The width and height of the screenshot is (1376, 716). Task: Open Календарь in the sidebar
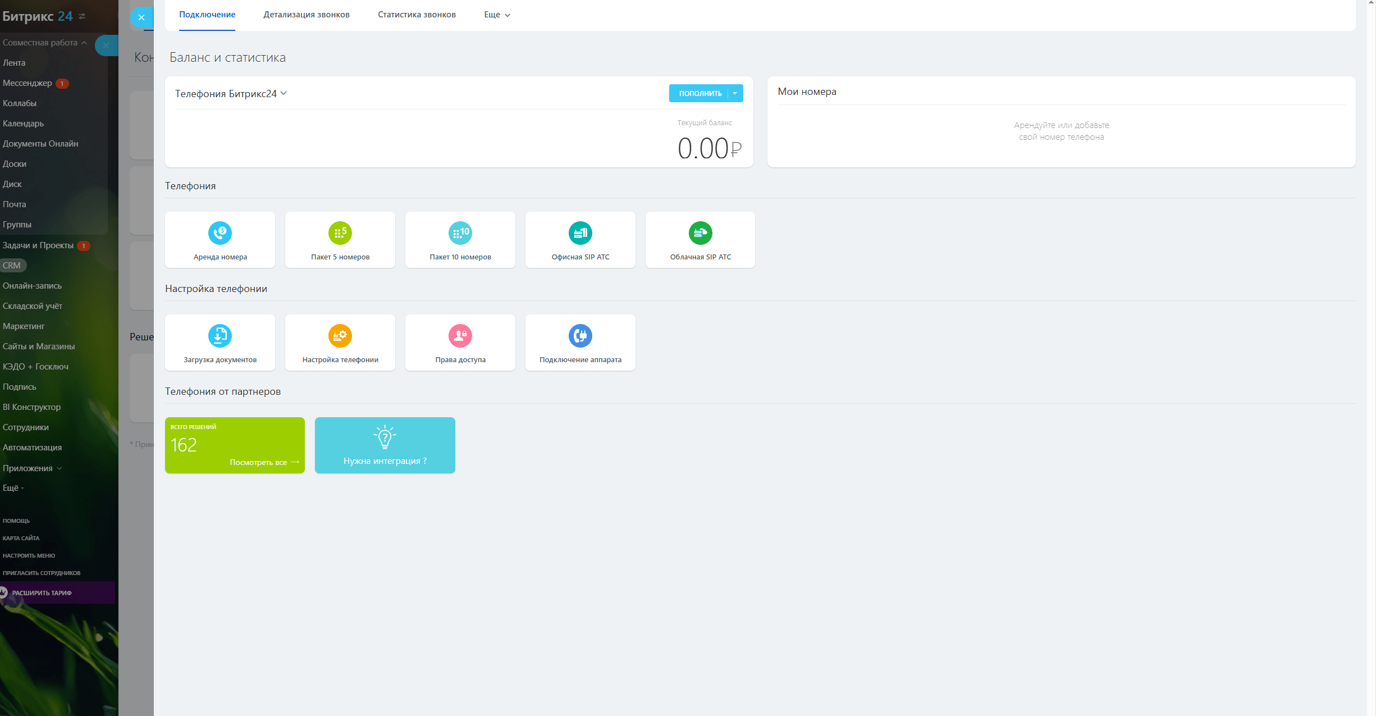coord(23,124)
